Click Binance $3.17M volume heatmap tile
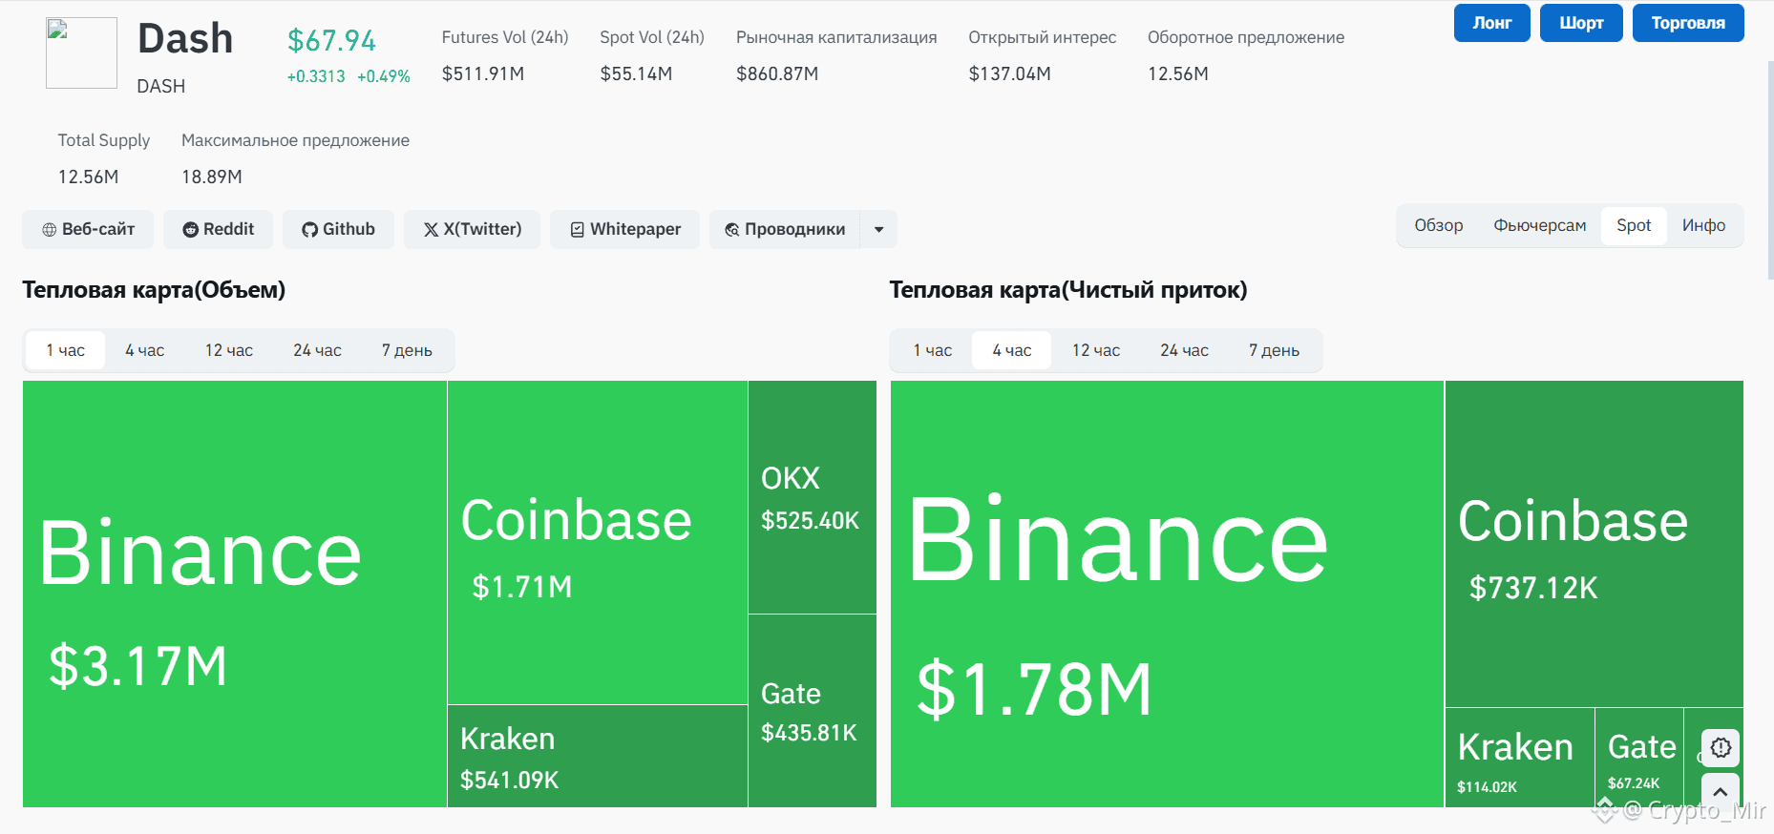1774x834 pixels. point(235,594)
